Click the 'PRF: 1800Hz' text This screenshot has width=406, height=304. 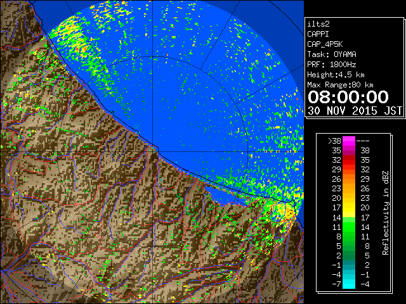pyautogui.click(x=332, y=65)
